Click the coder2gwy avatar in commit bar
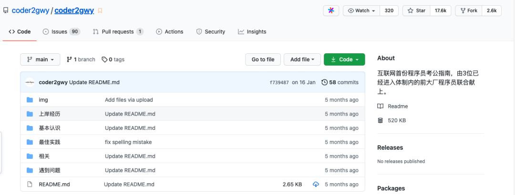Viewport: 515px width, 195px height. [30, 82]
